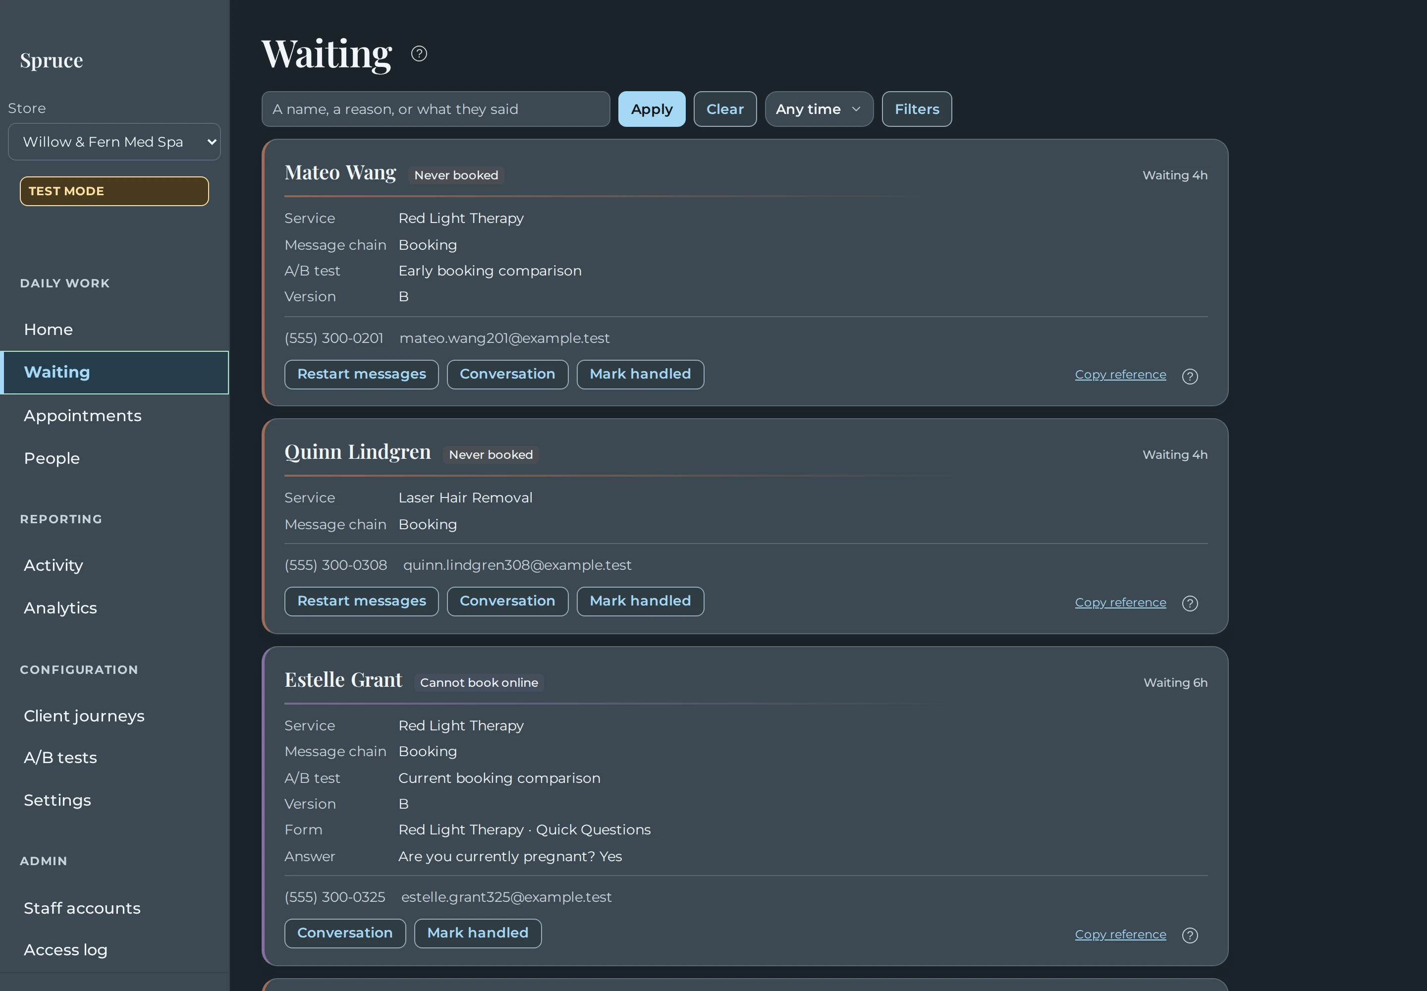Click help icon in Mateo Wang card
Image resolution: width=1427 pixels, height=991 pixels.
tap(1190, 376)
